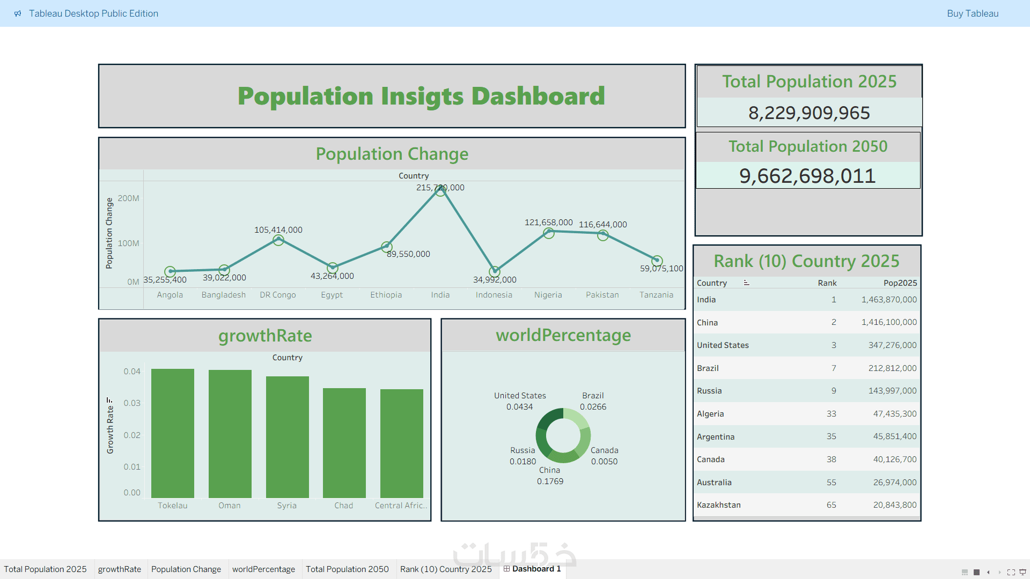Image resolution: width=1030 pixels, height=579 pixels.
Task: Open the Total Population 2050 sheet tab
Action: pos(347,569)
